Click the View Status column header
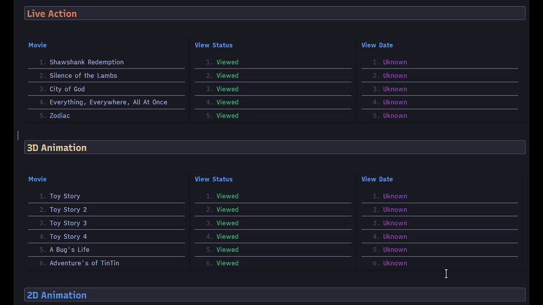 tap(214, 45)
